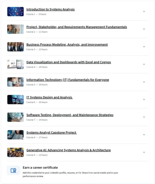Expand the Systems Analyst Capstone Project chevron
The image size is (155, 184).
pyautogui.click(x=144, y=135)
